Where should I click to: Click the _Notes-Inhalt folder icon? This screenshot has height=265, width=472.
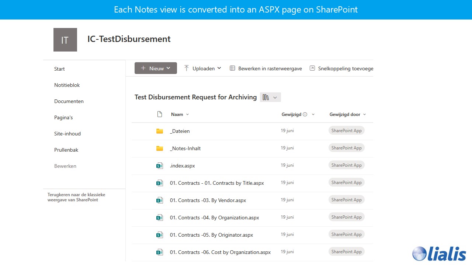pyautogui.click(x=159, y=149)
